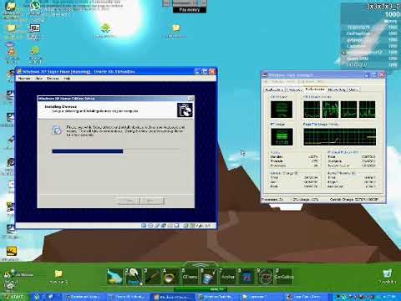This screenshot has height=301, width=401.
Task: Click the Installing Devices progress bar
Action: click(116, 151)
